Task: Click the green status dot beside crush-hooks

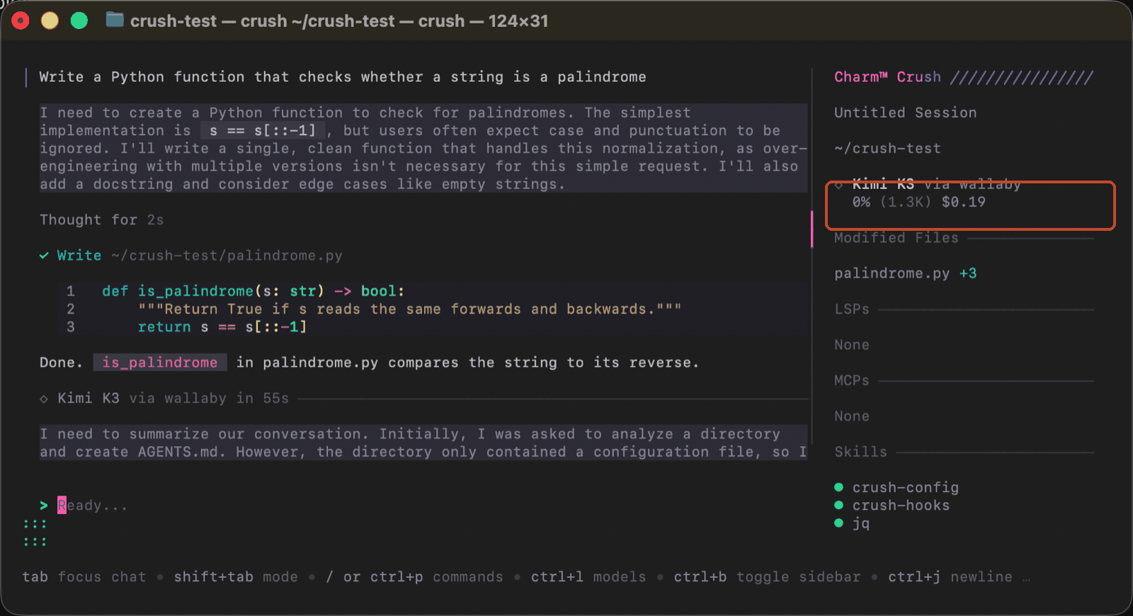Action: 839,505
